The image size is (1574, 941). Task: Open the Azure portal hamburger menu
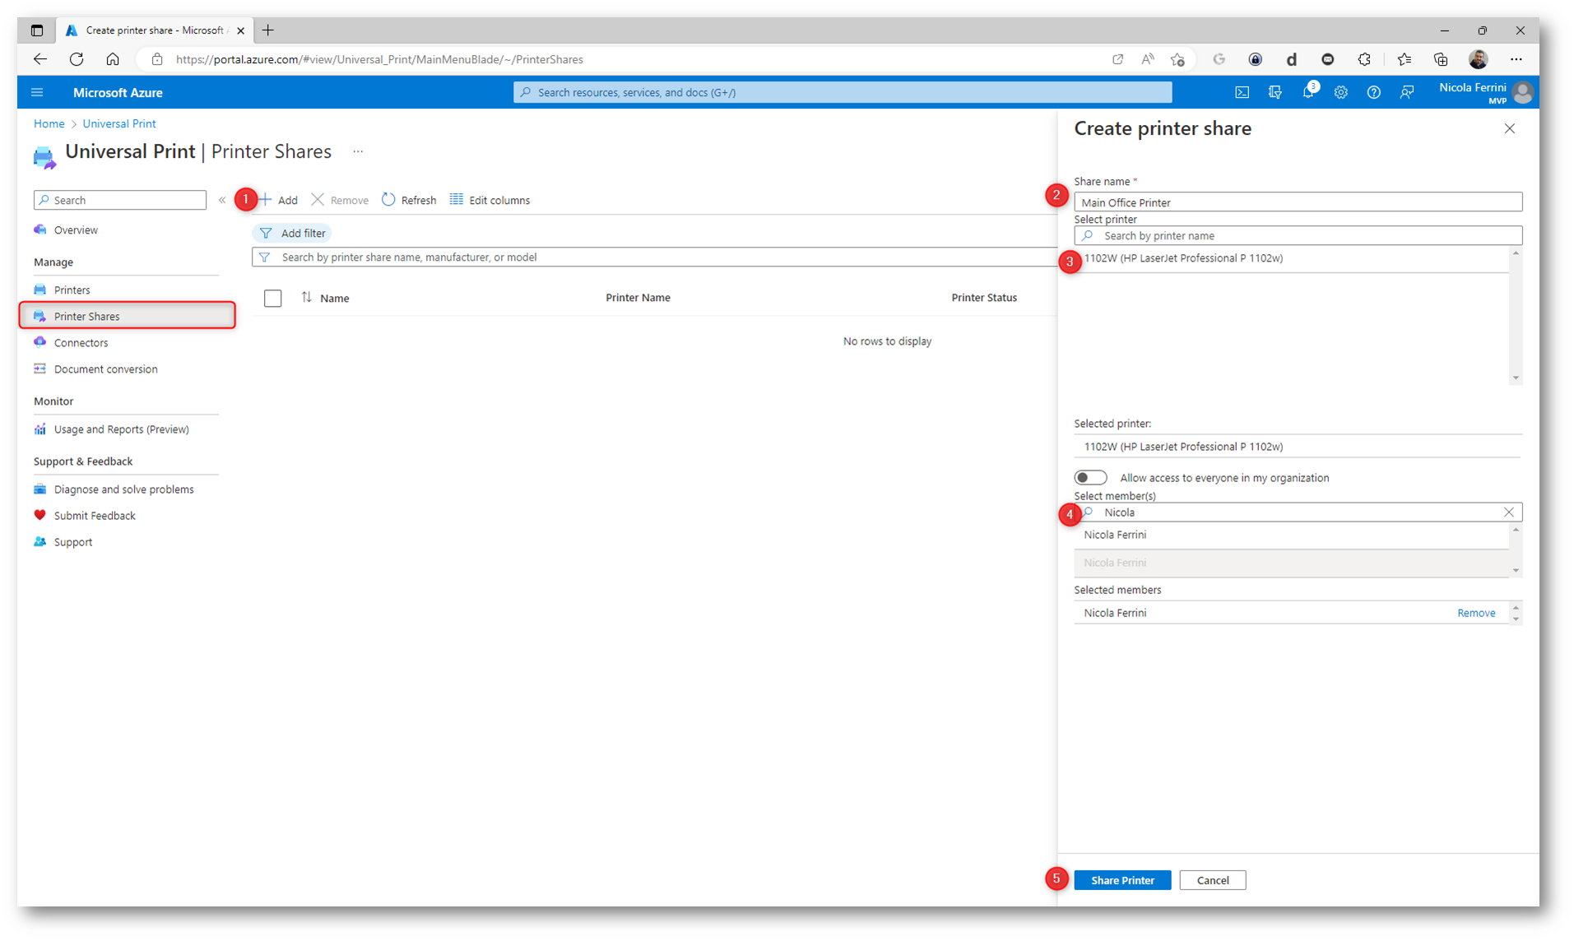(37, 92)
